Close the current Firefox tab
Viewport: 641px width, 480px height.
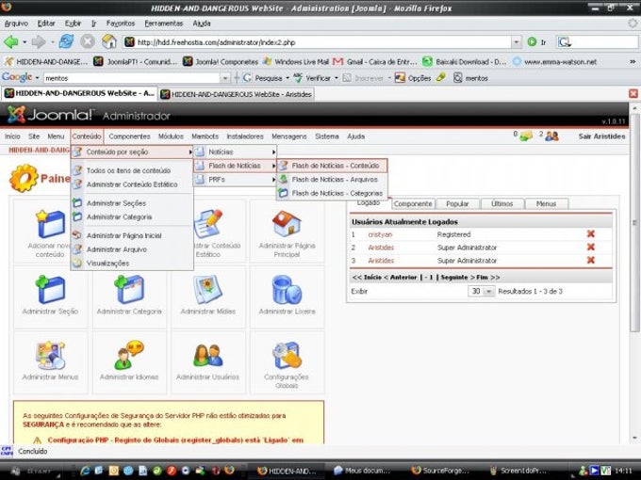click(633, 94)
